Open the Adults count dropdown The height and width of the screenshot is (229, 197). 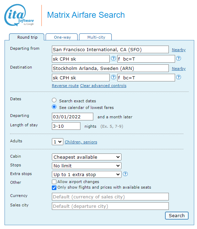(57, 142)
